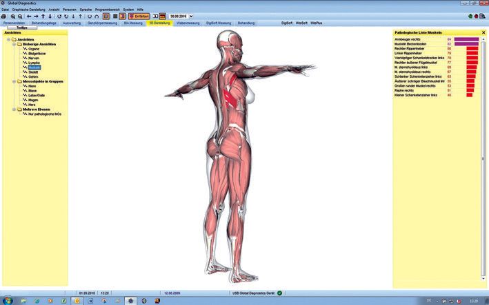Open the Auswertung tab

pos(71,23)
